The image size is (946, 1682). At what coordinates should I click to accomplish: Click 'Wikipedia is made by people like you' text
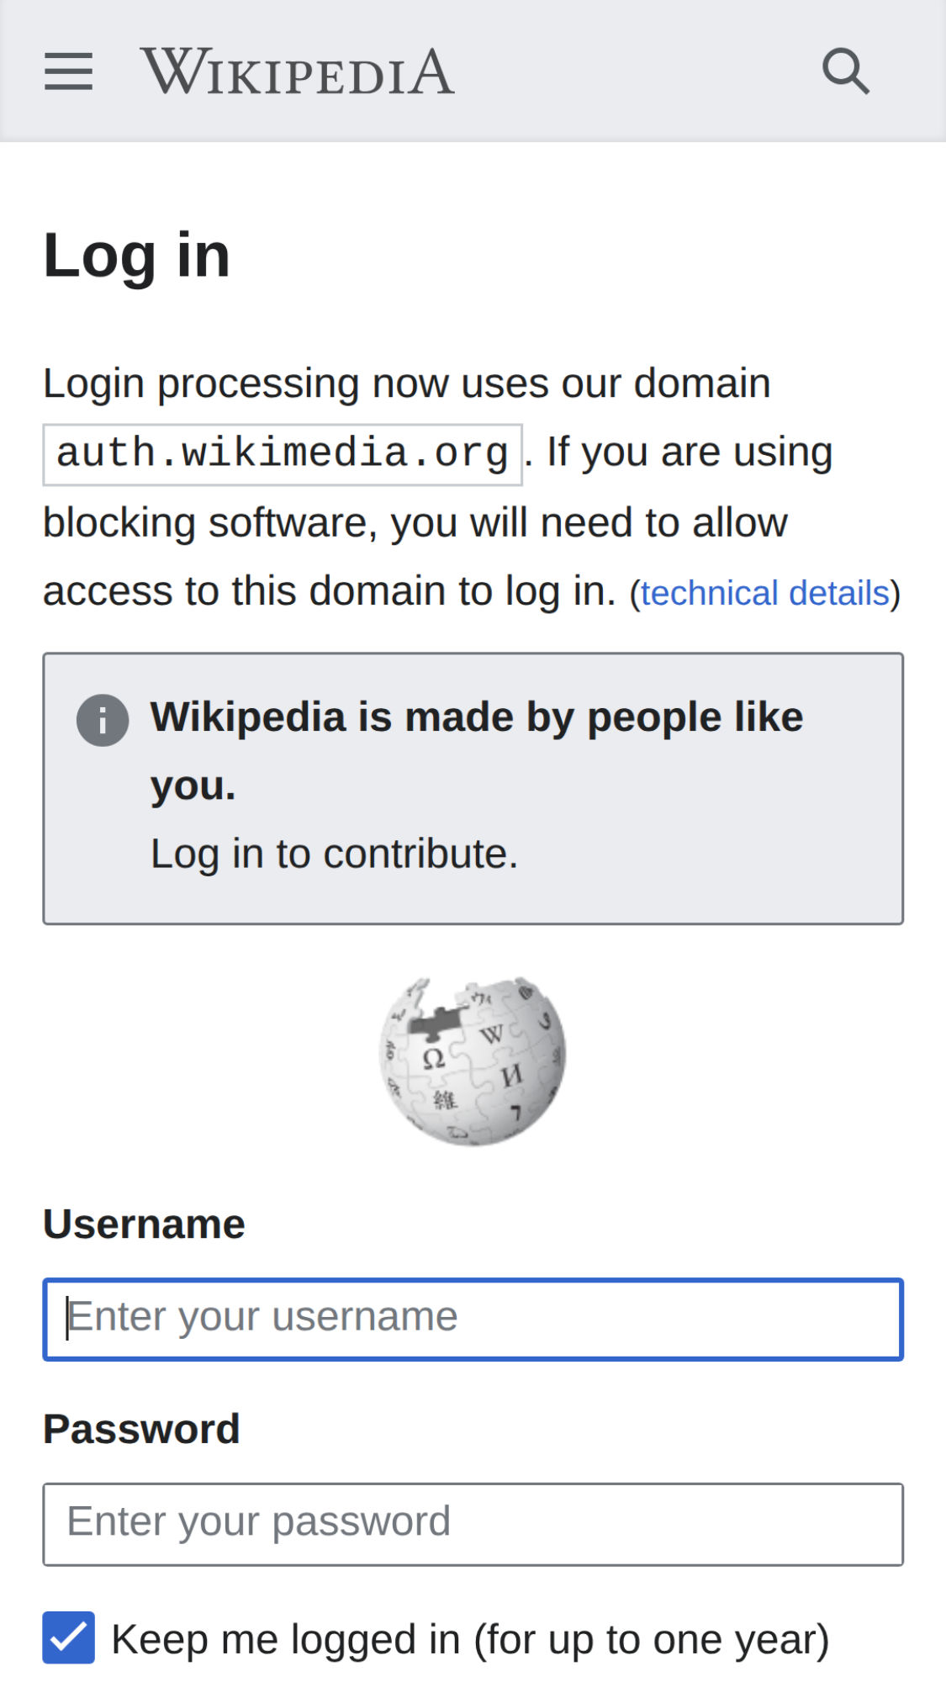(476, 718)
